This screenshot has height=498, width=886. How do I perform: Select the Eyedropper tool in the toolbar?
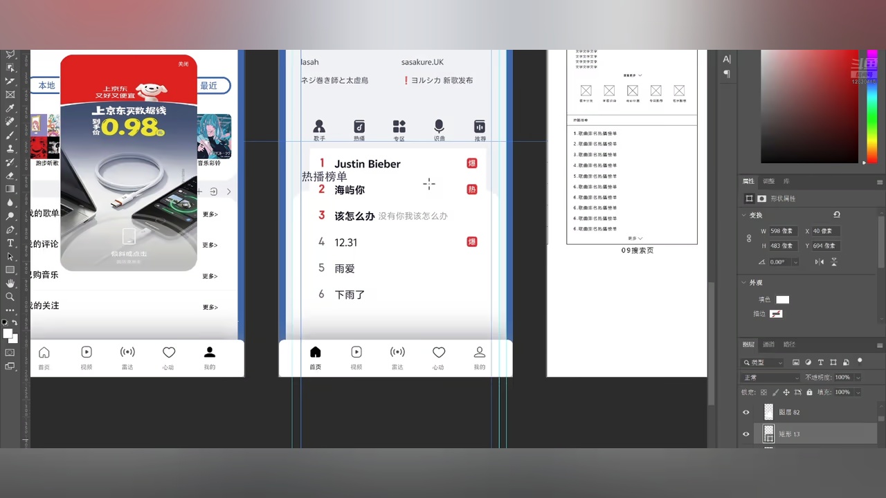10,108
